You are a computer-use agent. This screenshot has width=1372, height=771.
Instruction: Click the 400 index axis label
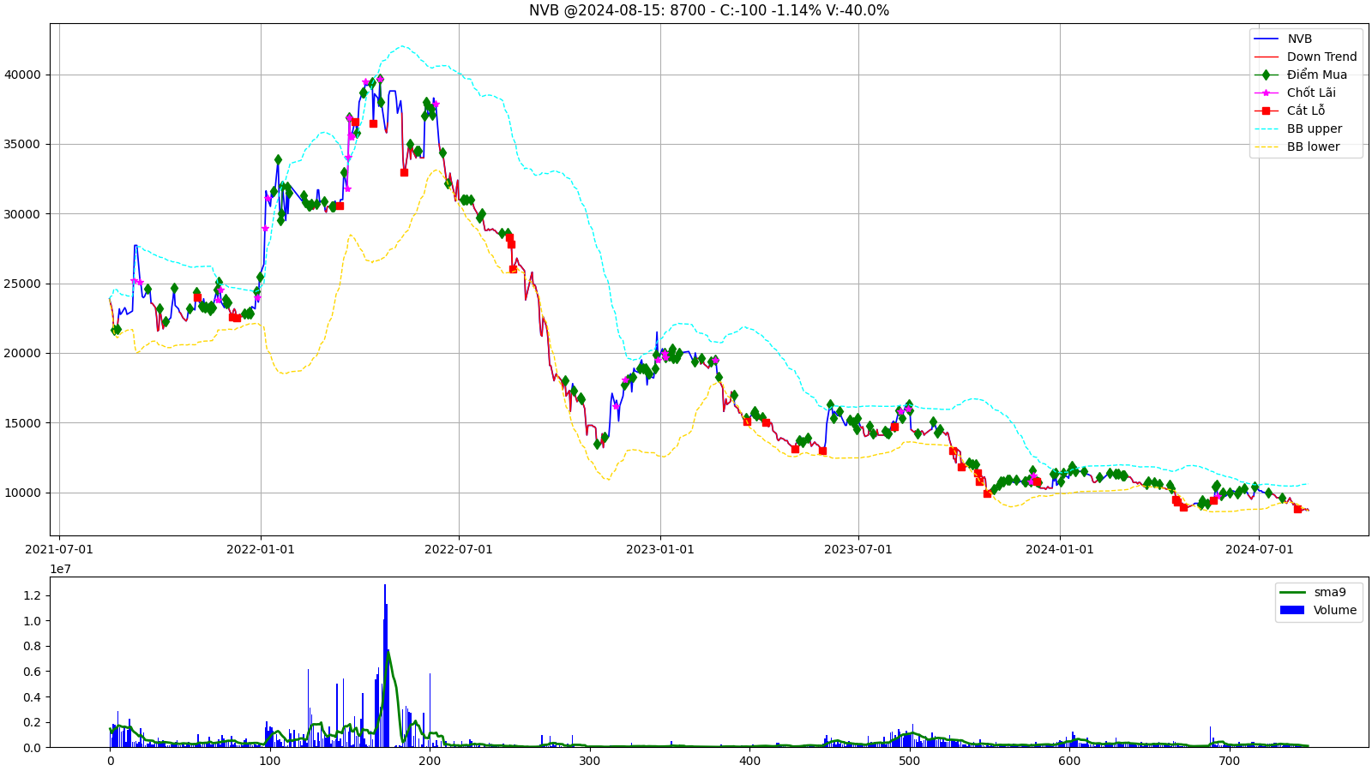point(749,761)
